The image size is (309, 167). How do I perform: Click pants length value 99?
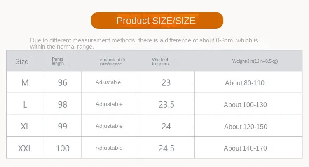pyautogui.click(x=63, y=127)
